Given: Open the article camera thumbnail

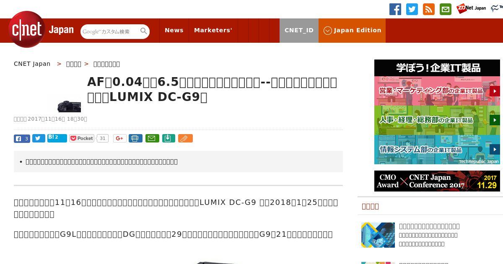Looking at the screenshot, I should tap(69, 106).
